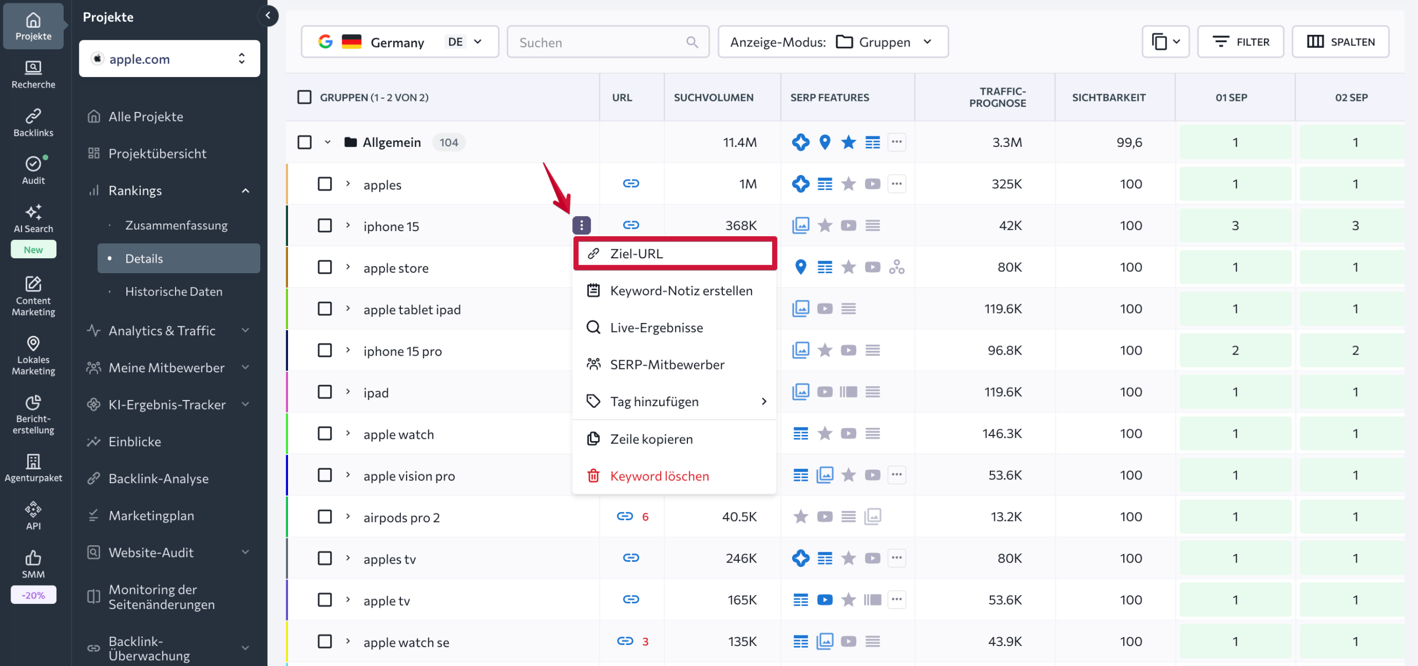Click the three-dot menu for iphone 15
Viewport: 1418px width, 666px height.
coord(582,226)
